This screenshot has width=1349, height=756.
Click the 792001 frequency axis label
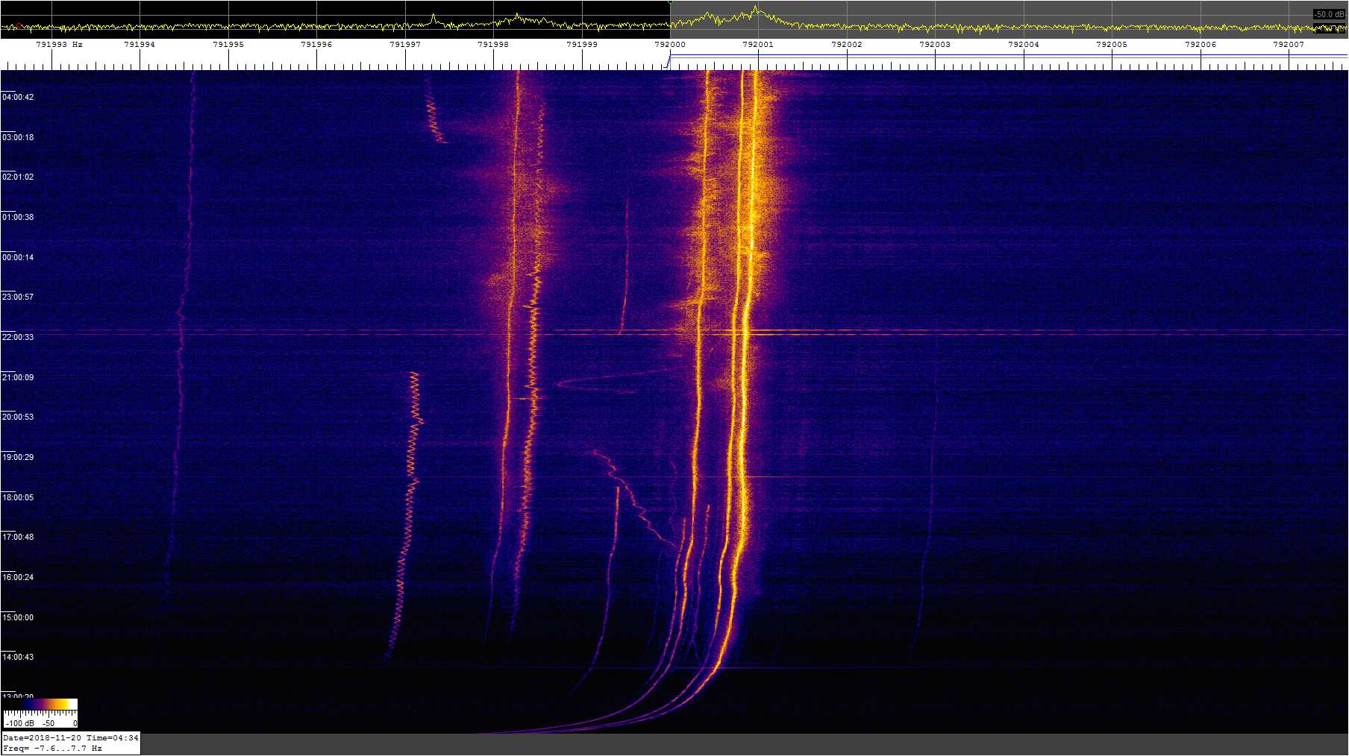pyautogui.click(x=758, y=45)
